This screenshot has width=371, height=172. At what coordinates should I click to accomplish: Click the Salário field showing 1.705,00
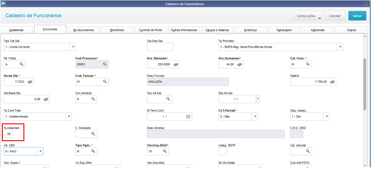click(313, 82)
